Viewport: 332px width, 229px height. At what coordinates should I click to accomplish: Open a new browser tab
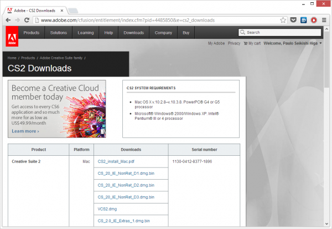pyautogui.click(x=73, y=11)
